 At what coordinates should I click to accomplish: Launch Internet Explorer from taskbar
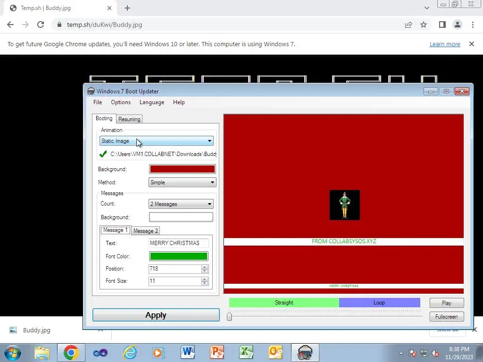point(130,353)
